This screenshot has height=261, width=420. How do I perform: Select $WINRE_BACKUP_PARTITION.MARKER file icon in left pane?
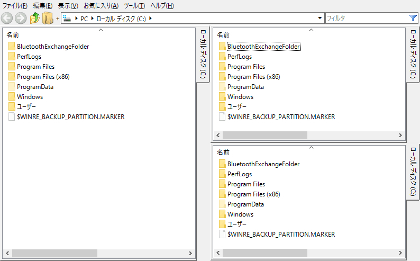12,117
